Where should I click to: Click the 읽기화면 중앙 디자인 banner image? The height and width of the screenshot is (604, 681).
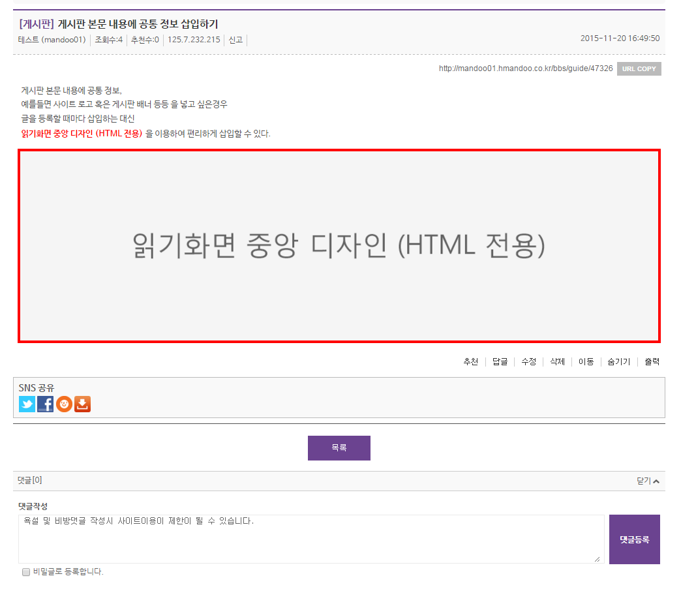[x=339, y=246]
